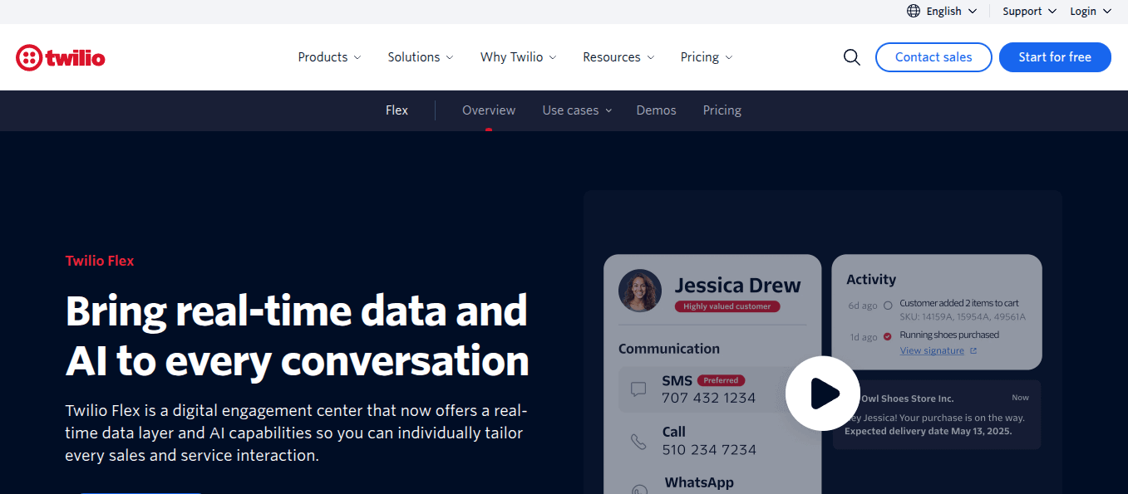Click the Now timestamp on the notification
Image resolution: width=1128 pixels, height=494 pixels.
pyautogui.click(x=1020, y=398)
